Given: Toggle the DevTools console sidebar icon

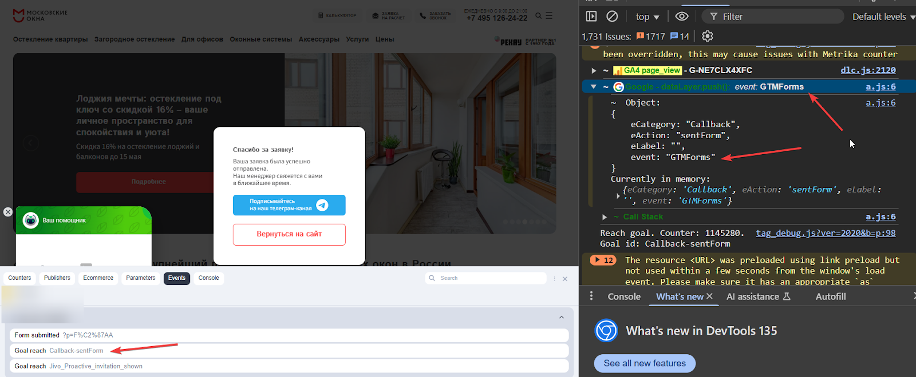Looking at the screenshot, I should coord(591,17).
